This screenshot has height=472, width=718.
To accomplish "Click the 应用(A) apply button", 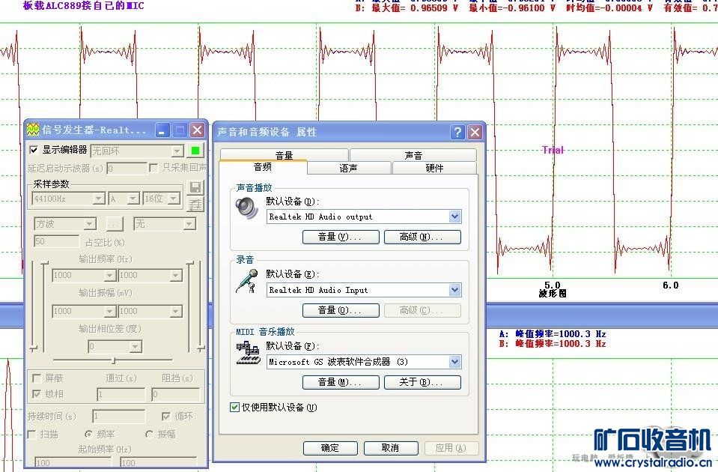I will (451, 448).
